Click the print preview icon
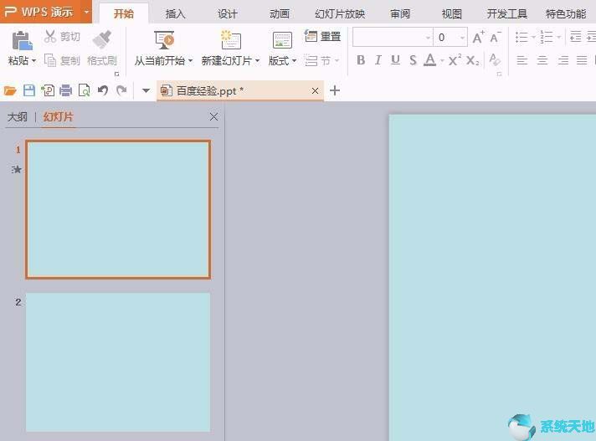Image resolution: width=596 pixels, height=441 pixels. click(84, 90)
